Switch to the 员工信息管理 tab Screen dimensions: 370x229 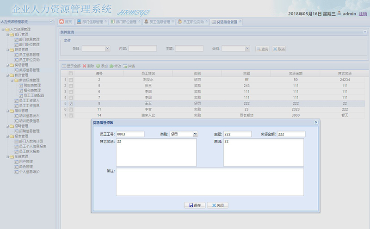[x=157, y=22]
